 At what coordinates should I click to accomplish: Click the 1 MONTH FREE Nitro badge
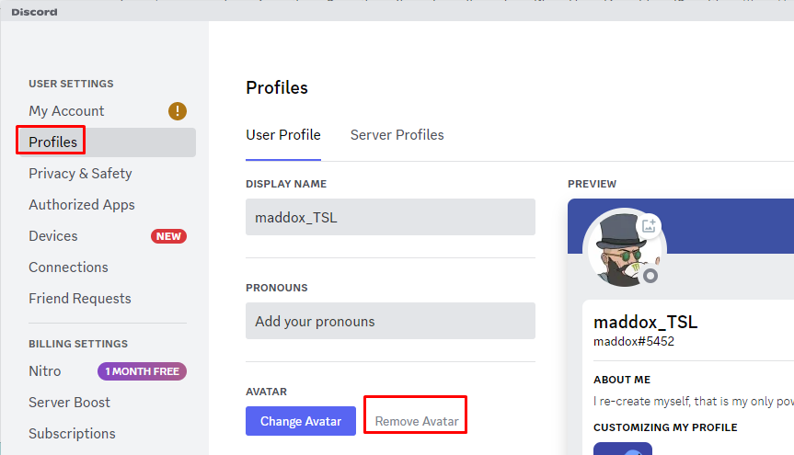[142, 371]
